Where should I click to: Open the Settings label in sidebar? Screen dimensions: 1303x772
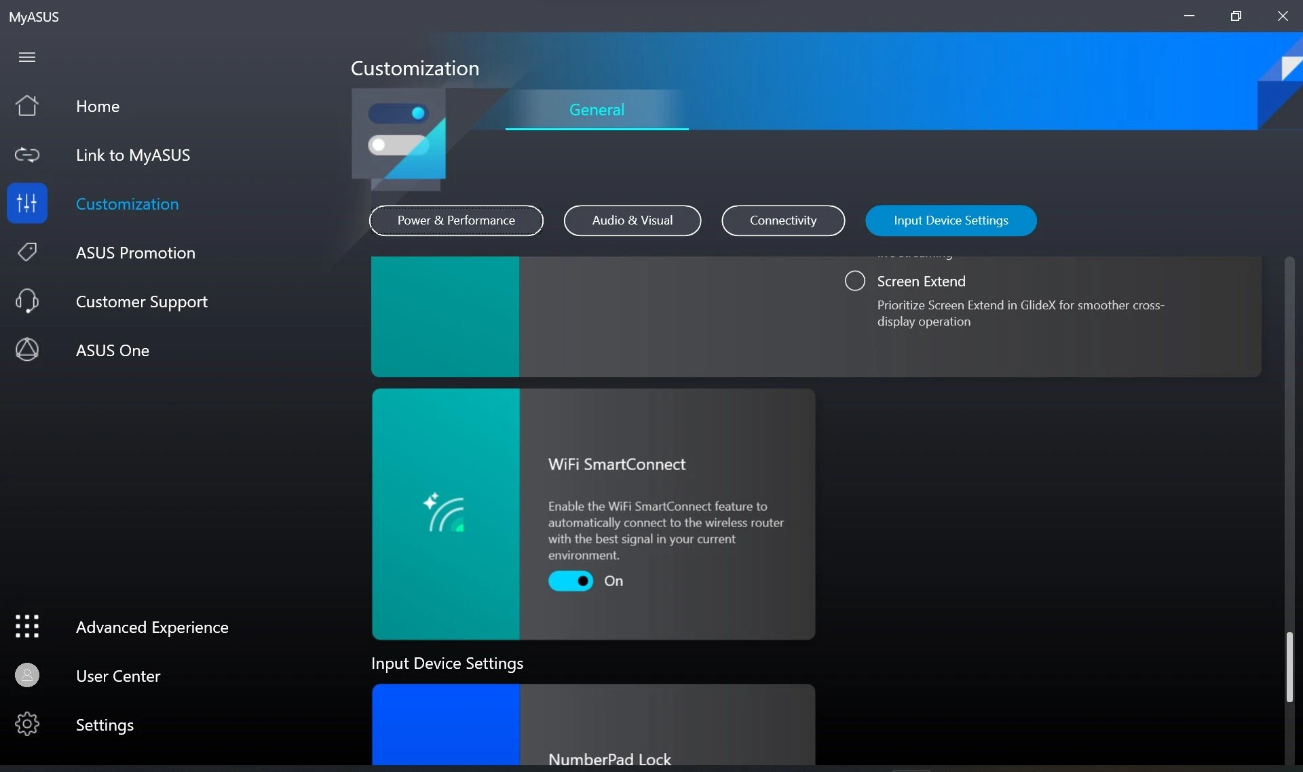click(105, 725)
